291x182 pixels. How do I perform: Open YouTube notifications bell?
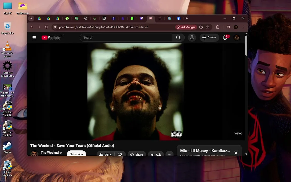(225, 38)
